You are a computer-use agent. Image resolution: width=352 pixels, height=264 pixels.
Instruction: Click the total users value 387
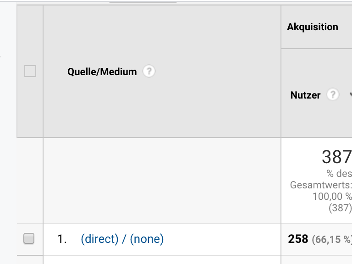click(x=336, y=157)
